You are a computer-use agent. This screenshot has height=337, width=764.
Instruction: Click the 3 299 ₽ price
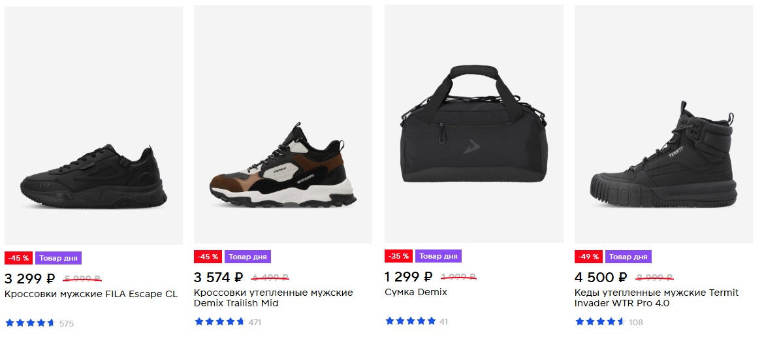[30, 278]
